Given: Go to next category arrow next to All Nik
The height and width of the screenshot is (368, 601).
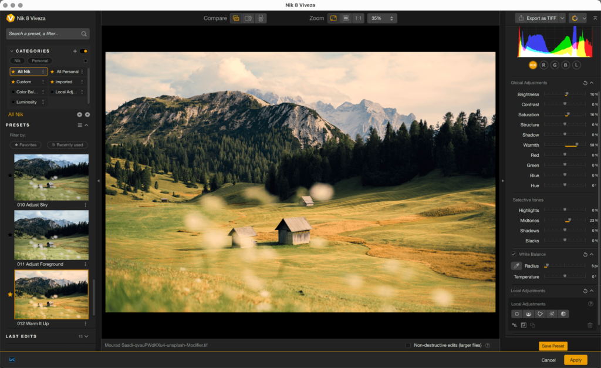Looking at the screenshot, I should (87, 114).
